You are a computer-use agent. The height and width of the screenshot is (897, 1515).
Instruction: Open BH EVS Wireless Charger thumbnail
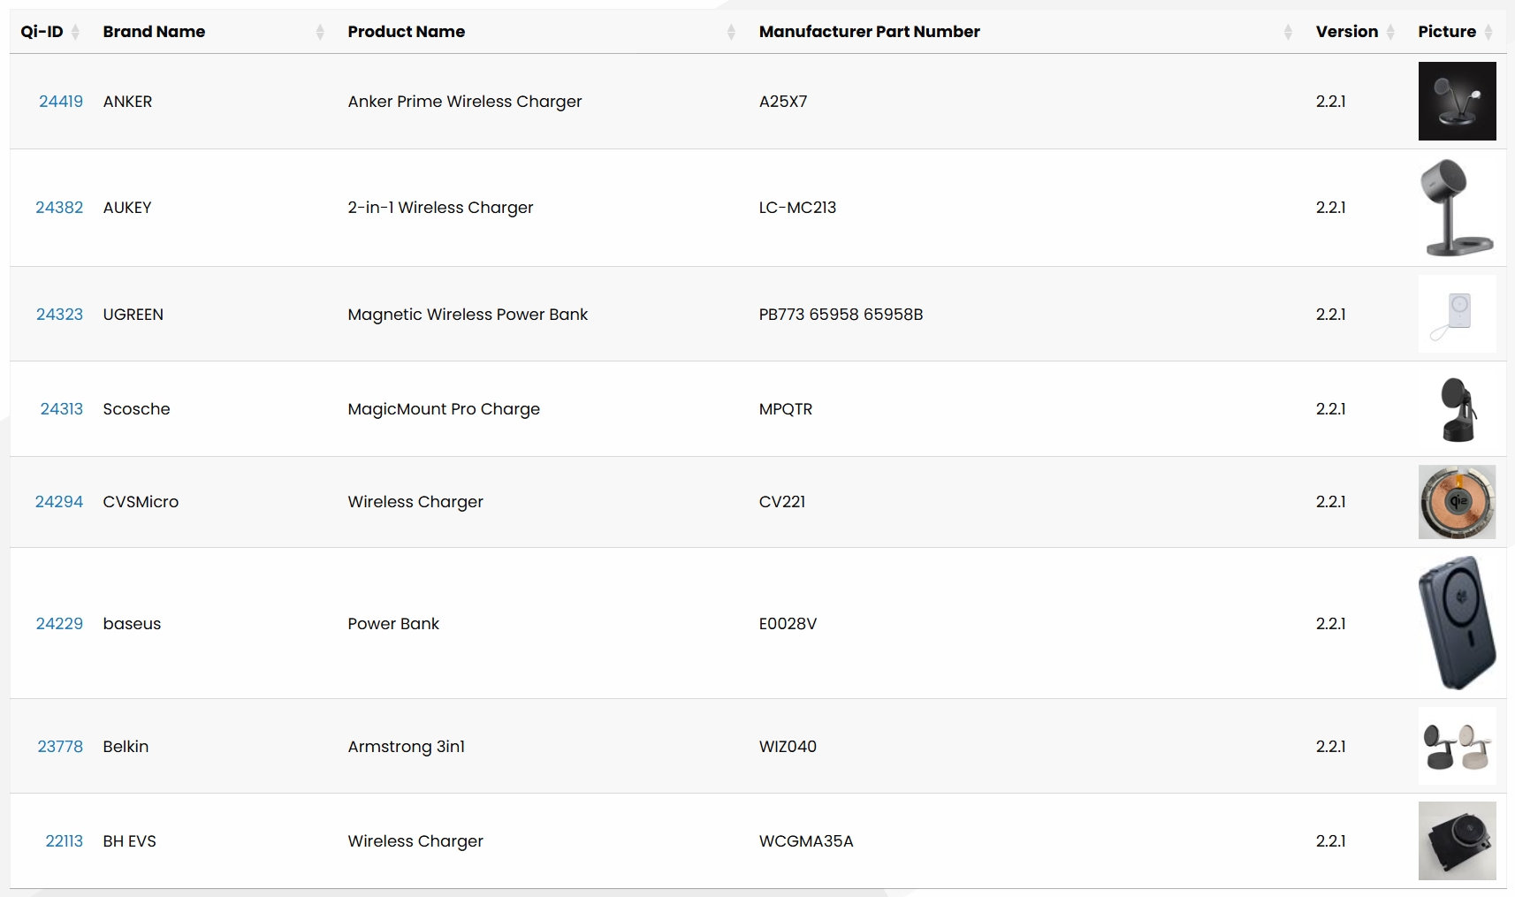coord(1457,840)
